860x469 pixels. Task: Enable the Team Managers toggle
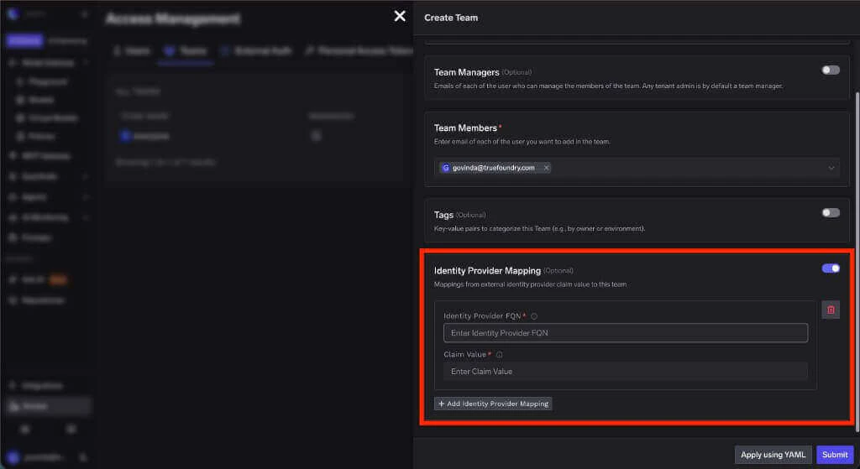(x=831, y=70)
